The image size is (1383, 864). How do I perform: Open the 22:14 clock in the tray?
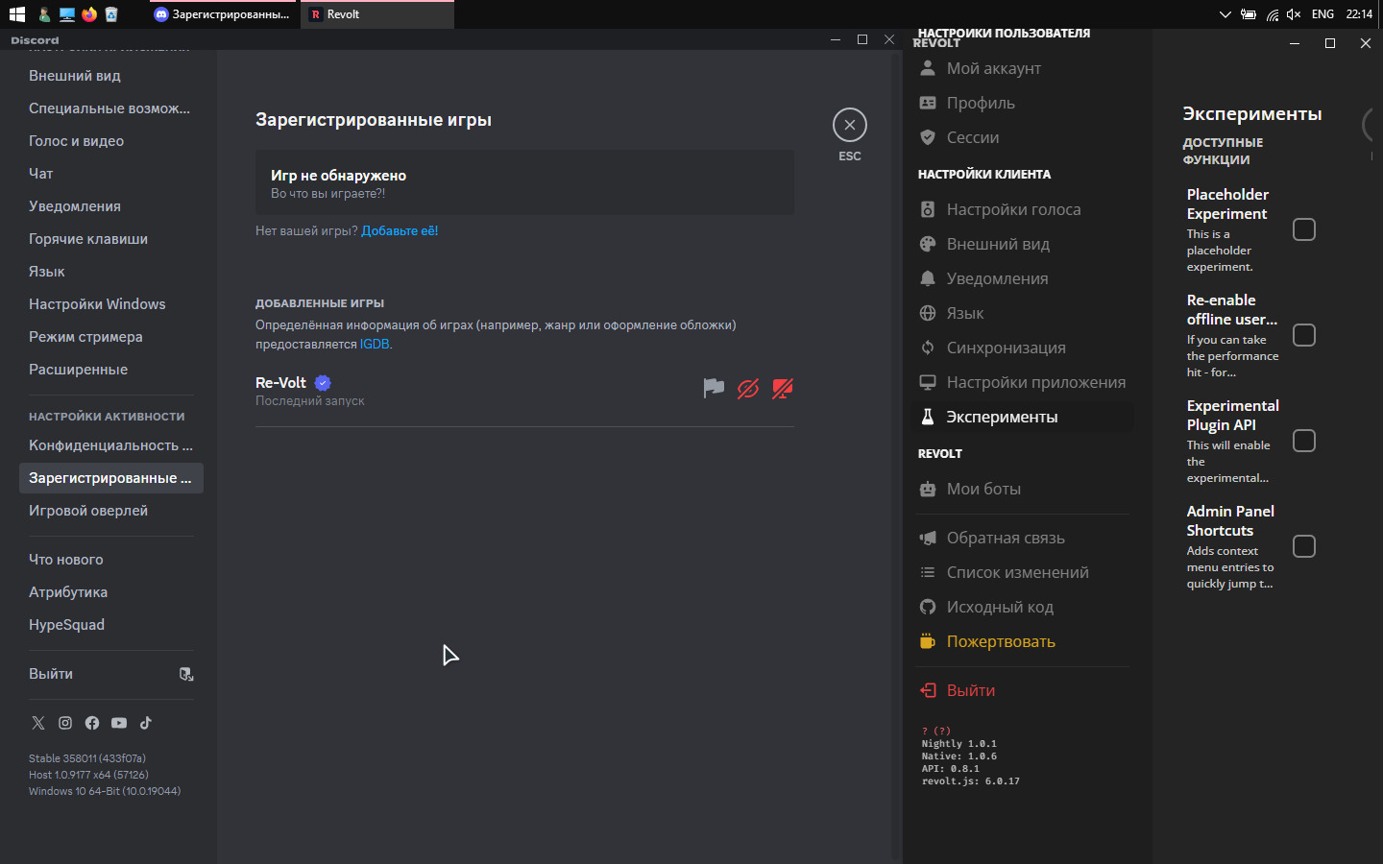[1359, 14]
